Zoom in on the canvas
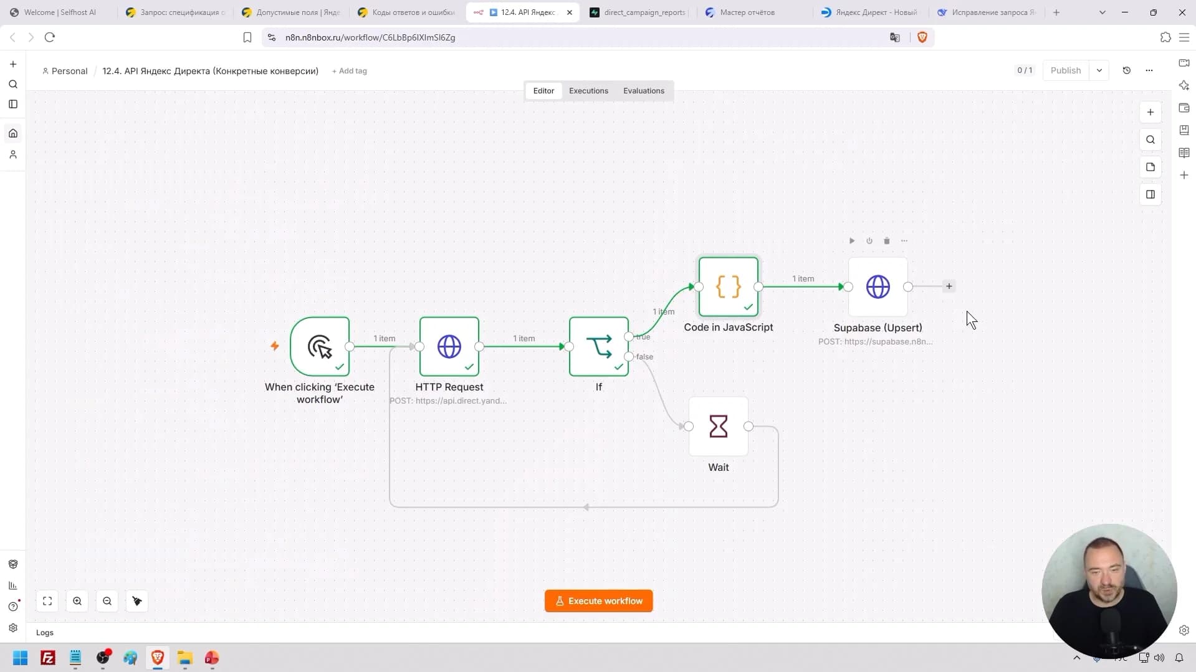This screenshot has width=1196, height=672. click(x=77, y=601)
